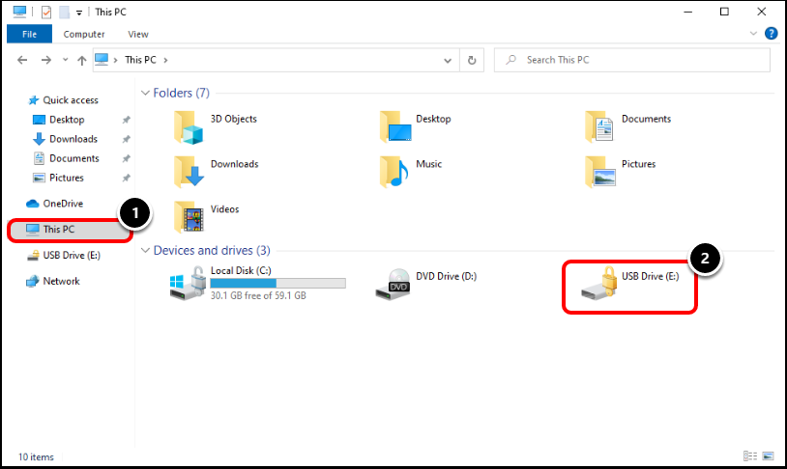Image resolution: width=787 pixels, height=469 pixels.
Task: Click the computer icon in address bar
Action: click(102, 60)
